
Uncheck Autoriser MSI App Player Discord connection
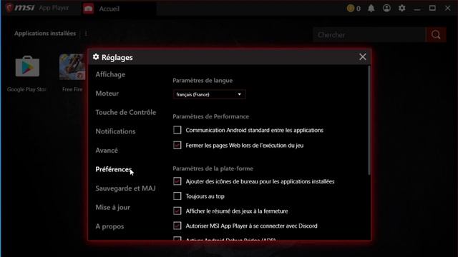(177, 226)
